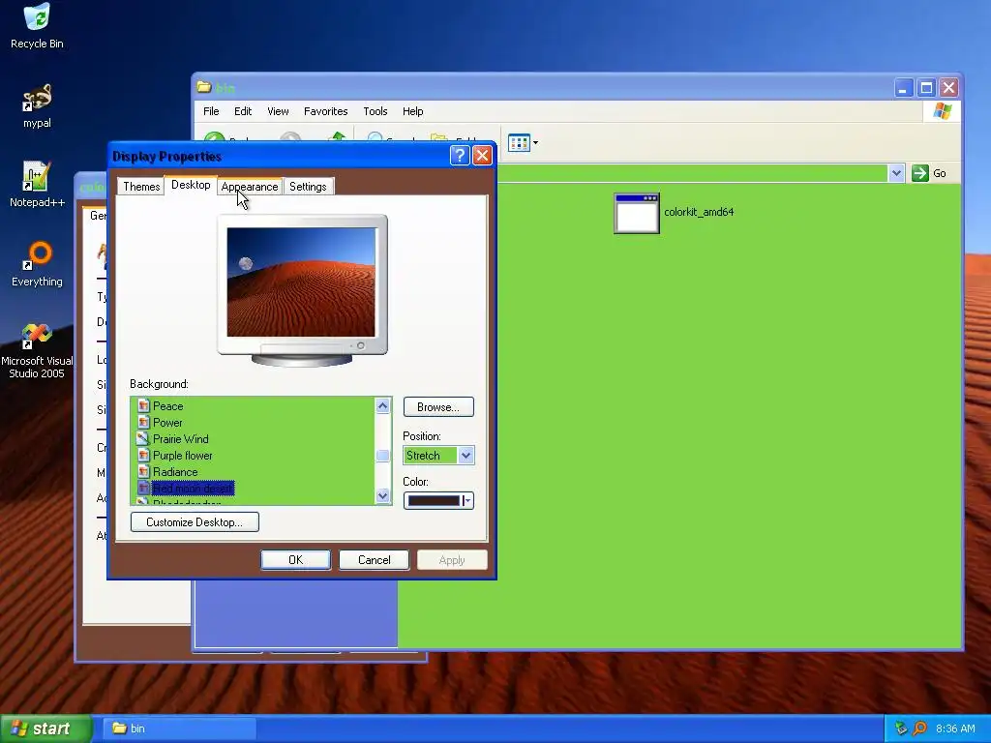
Task: Switch to the Desktop tab
Action: click(191, 185)
